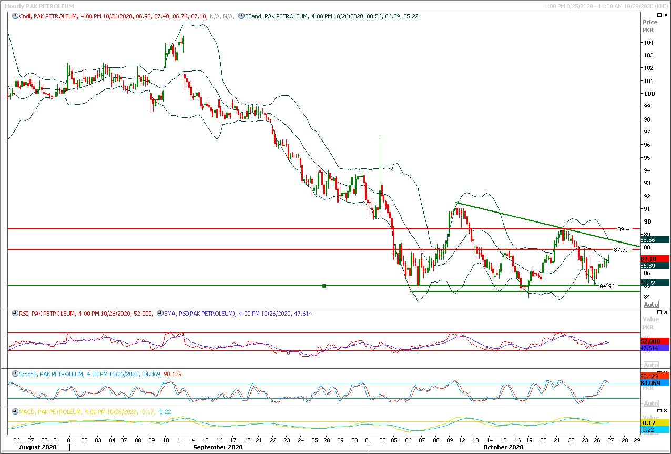671x454 pixels.
Task: Click the clock icon beside Cndl legend
Action: pyautogui.click(x=15, y=16)
